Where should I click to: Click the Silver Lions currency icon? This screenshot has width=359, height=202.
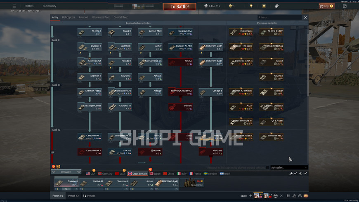pos(206,6)
